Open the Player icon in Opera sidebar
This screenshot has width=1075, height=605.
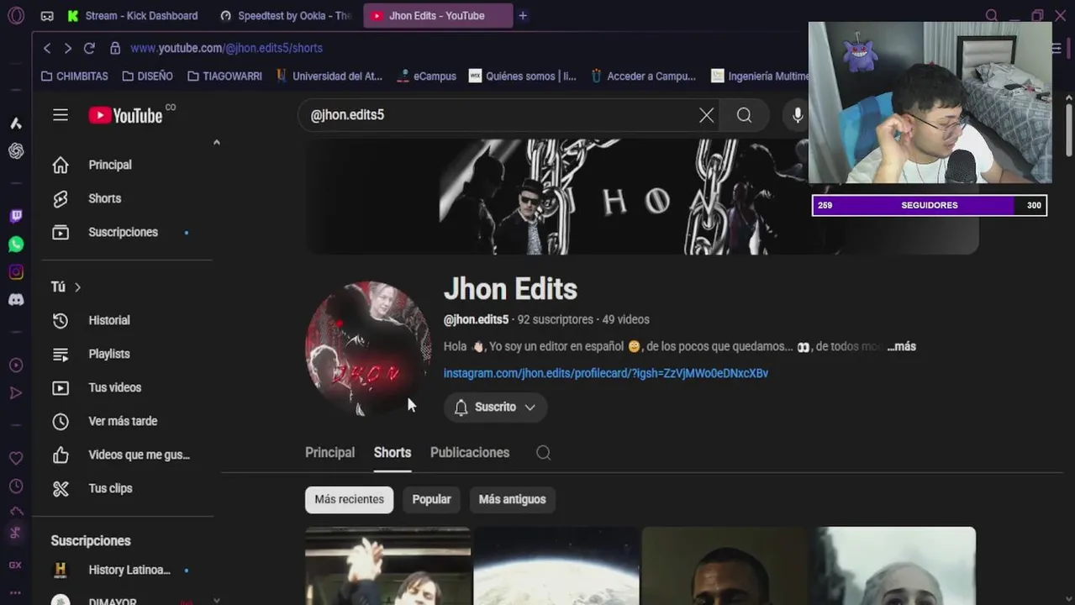tap(16, 365)
